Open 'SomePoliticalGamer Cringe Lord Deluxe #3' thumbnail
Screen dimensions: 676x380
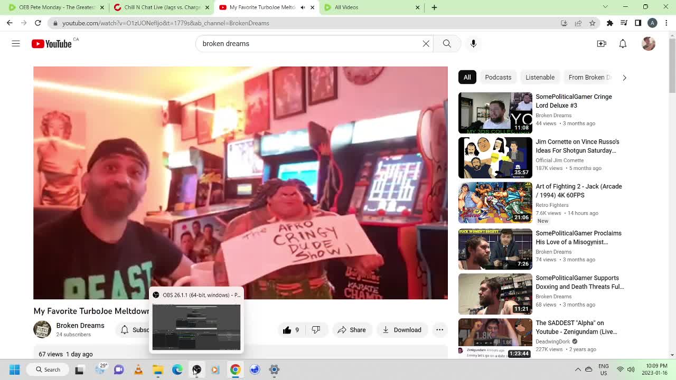(x=495, y=113)
